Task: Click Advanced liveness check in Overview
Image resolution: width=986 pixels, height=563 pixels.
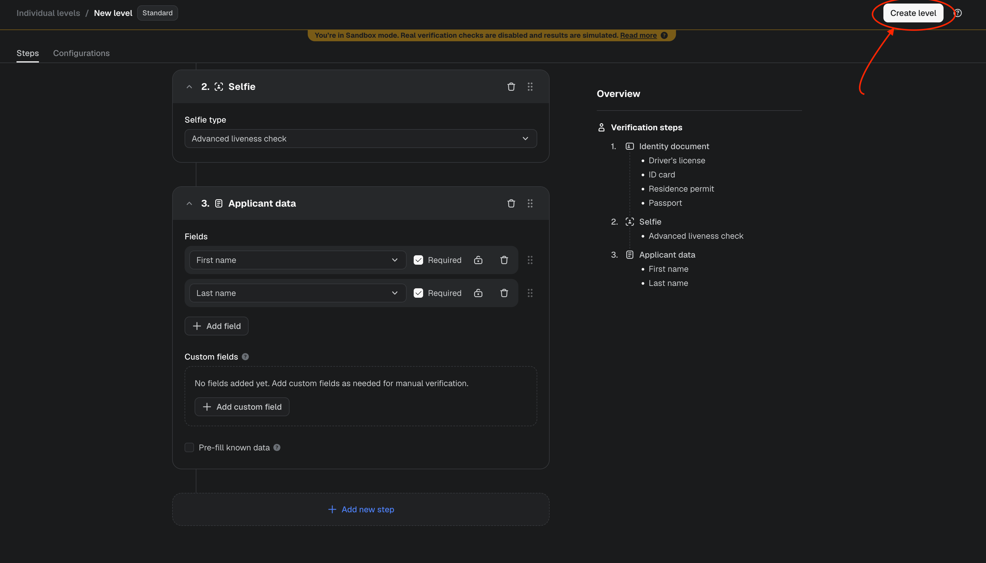Action: point(696,236)
